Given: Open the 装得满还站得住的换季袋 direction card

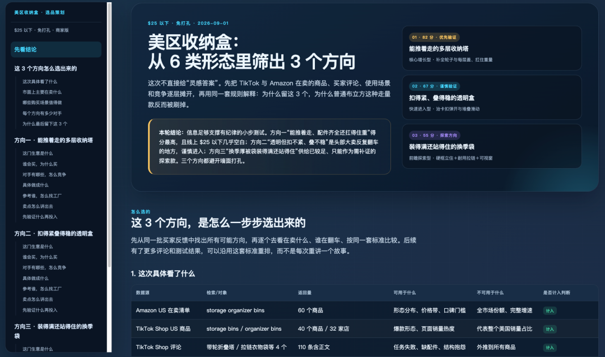Looking at the screenshot, I should [492, 146].
